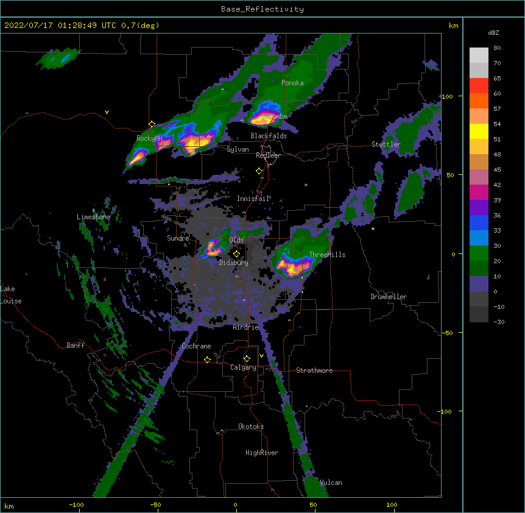Click the Ponoka city label
Image resolution: width=525 pixels, height=513 pixels.
click(292, 83)
